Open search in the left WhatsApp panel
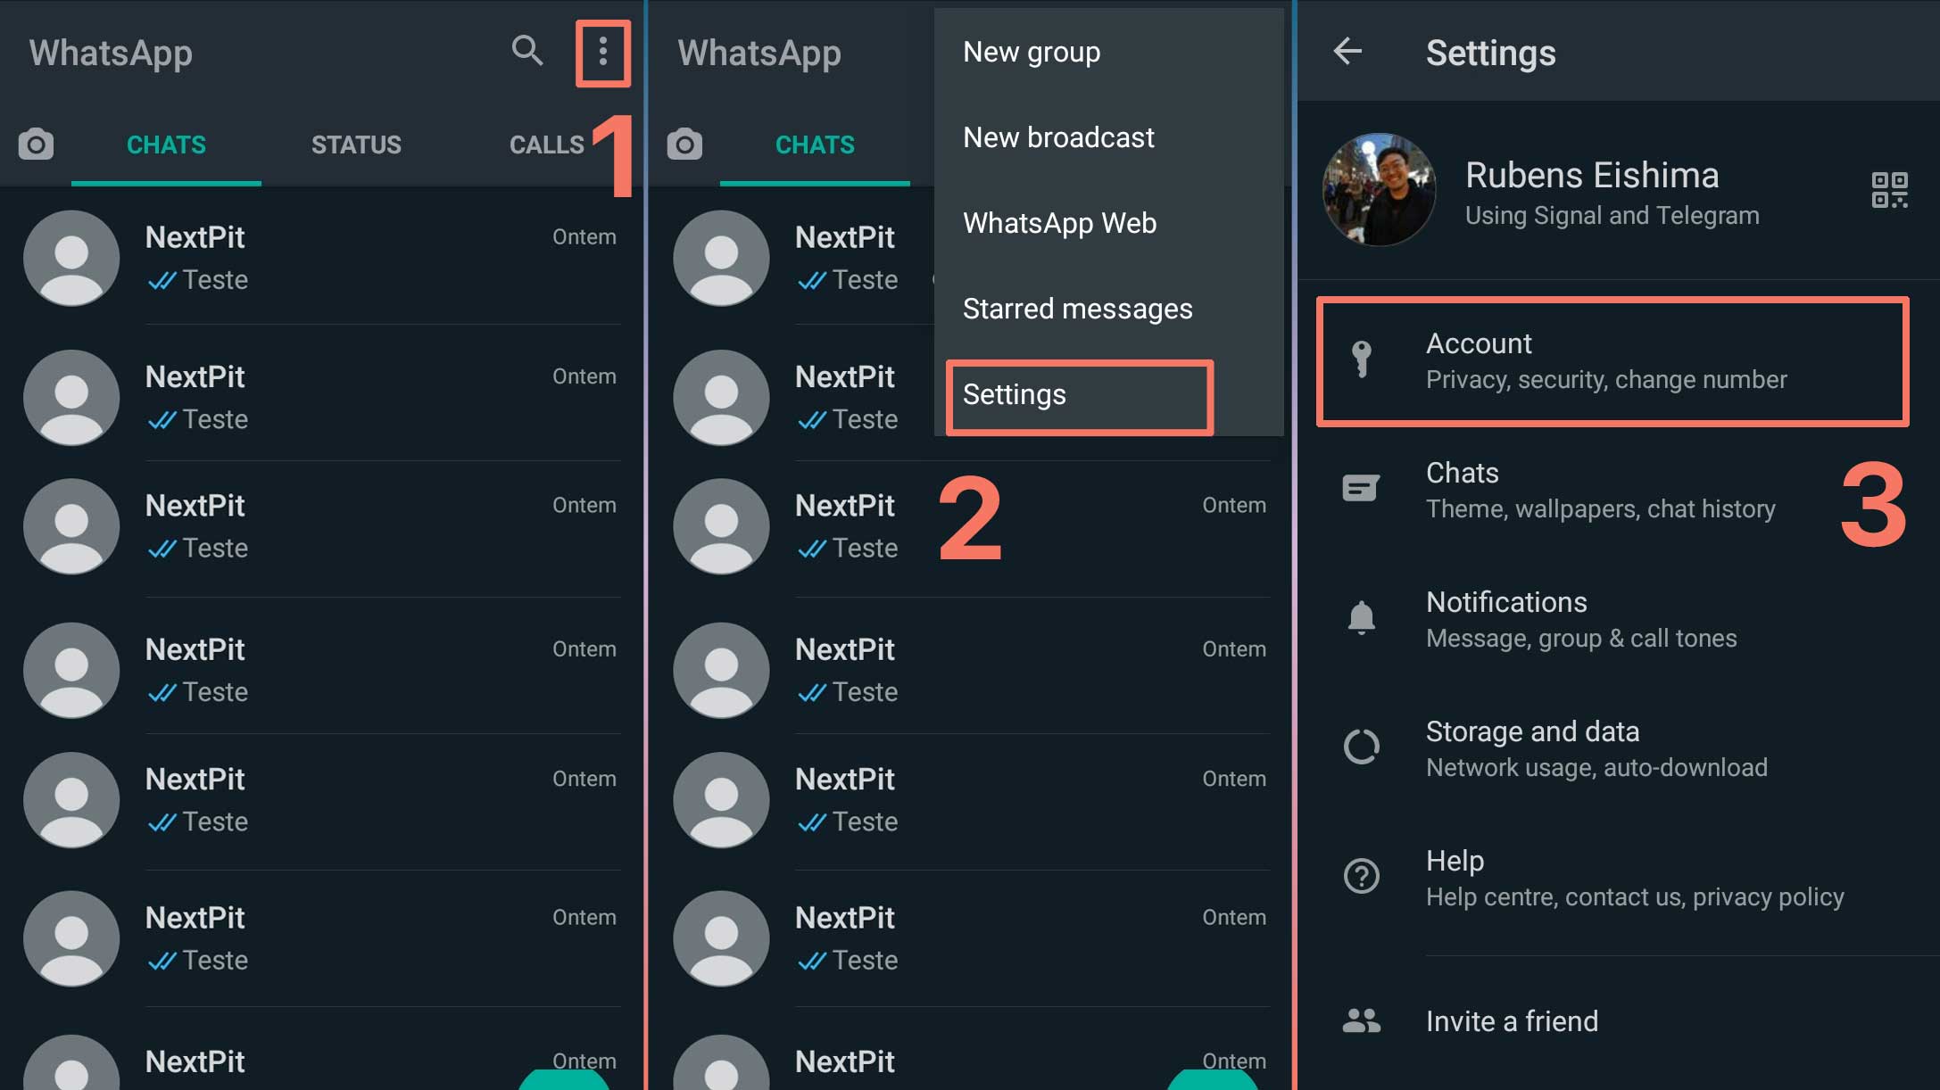 pyautogui.click(x=526, y=51)
